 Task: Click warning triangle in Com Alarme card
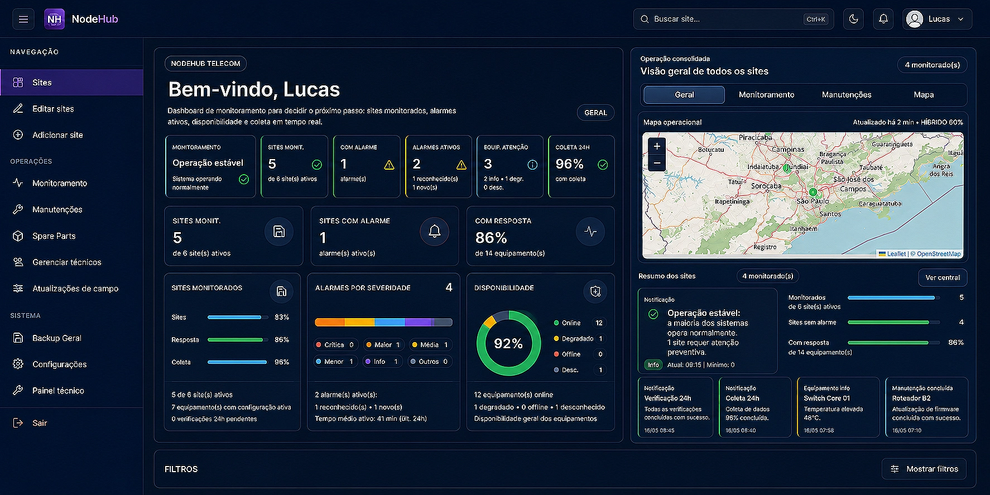pos(389,165)
